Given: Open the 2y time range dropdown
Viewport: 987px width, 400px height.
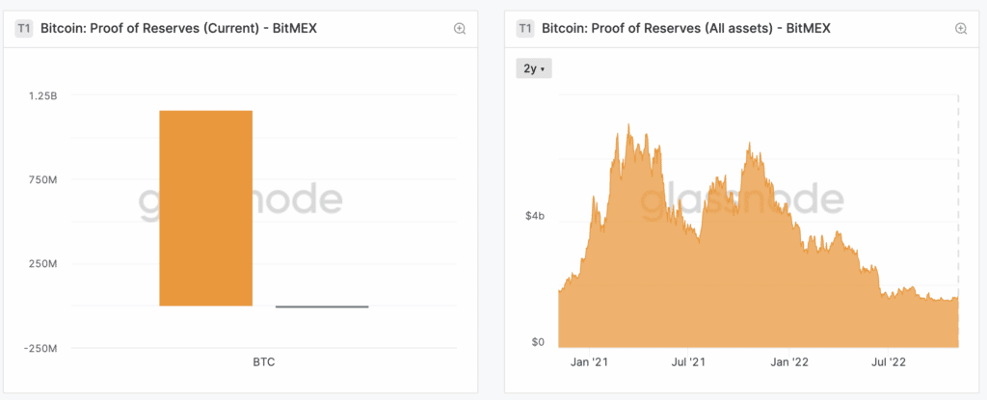Looking at the screenshot, I should click(534, 69).
